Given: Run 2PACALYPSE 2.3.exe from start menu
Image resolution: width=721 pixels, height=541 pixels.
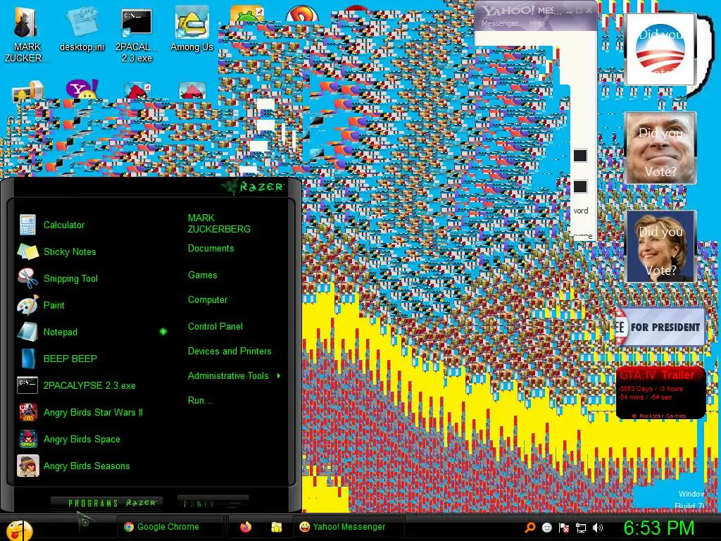Looking at the screenshot, I should click(77, 385).
